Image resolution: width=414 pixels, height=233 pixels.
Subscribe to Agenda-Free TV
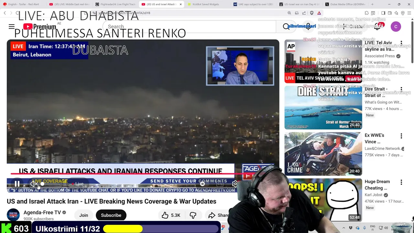111,215
